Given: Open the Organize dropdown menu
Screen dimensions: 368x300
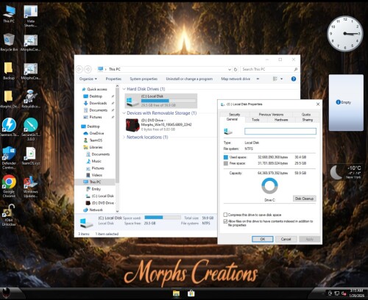Looking at the screenshot, I should click(x=88, y=79).
